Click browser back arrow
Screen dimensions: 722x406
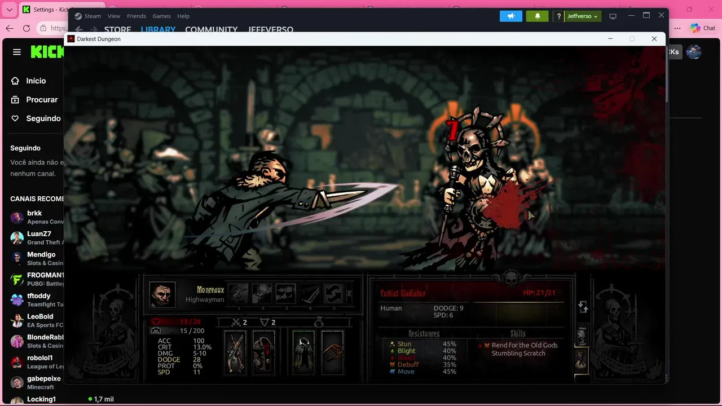coord(10,28)
